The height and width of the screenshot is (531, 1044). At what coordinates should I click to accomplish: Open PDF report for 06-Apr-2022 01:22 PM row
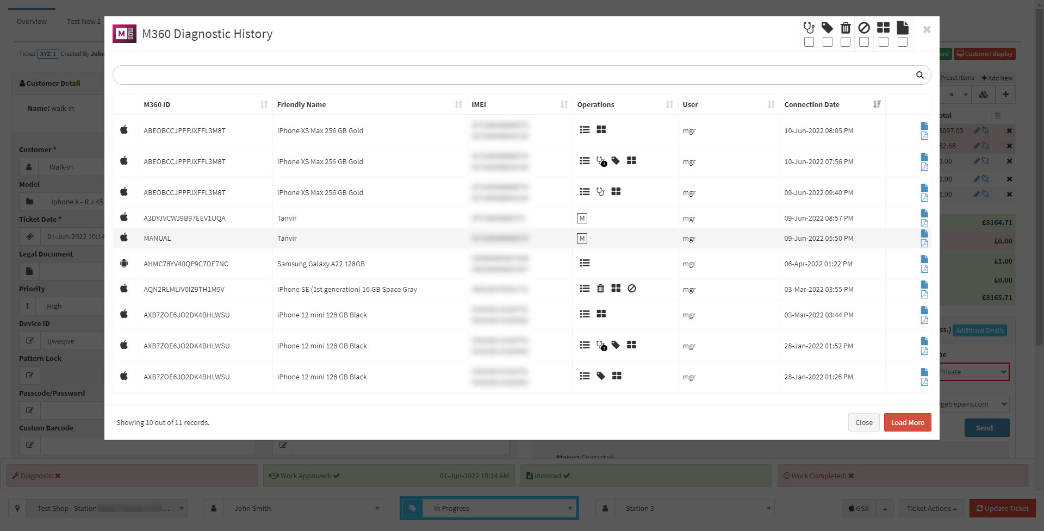924,269
